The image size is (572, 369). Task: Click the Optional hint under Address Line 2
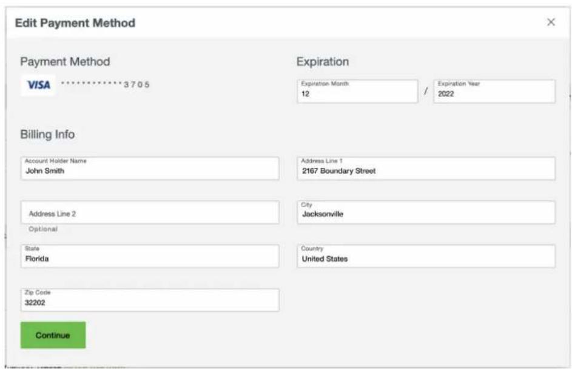coord(43,229)
